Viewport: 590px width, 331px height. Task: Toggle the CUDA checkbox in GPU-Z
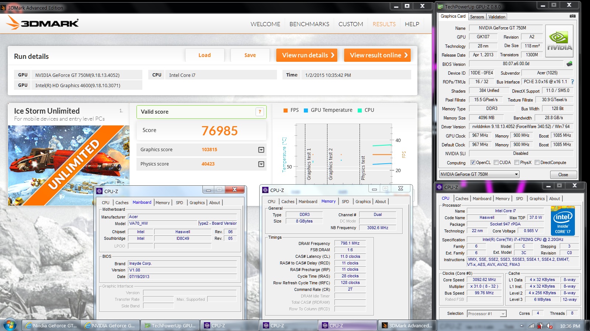(x=496, y=163)
